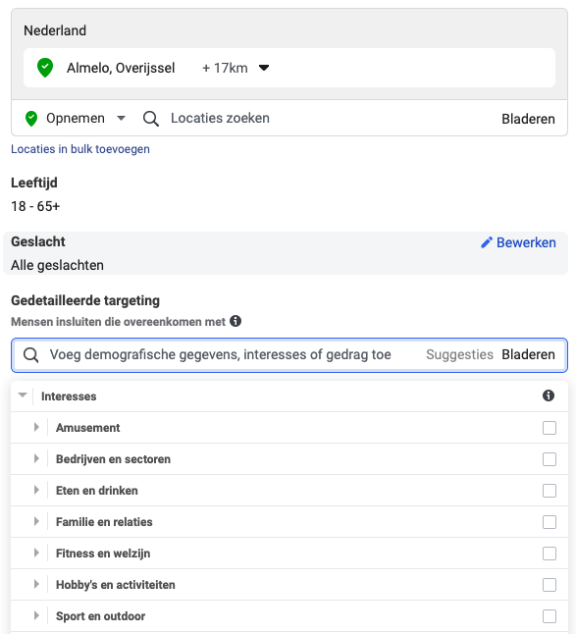This screenshot has width=576, height=634.
Task: Click the info icon in Interesses row
Action: click(549, 396)
